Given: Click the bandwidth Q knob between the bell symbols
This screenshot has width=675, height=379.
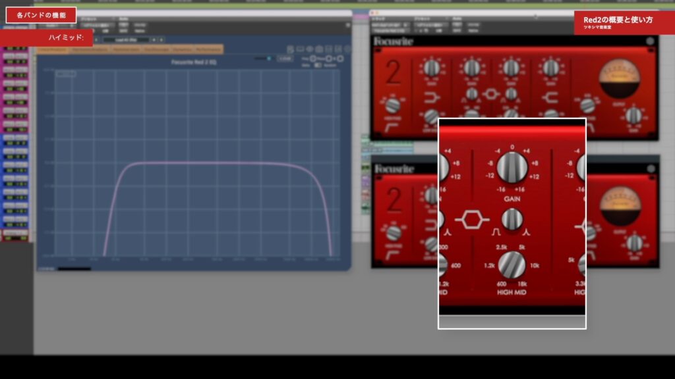Looking at the screenshot, I should (512, 219).
